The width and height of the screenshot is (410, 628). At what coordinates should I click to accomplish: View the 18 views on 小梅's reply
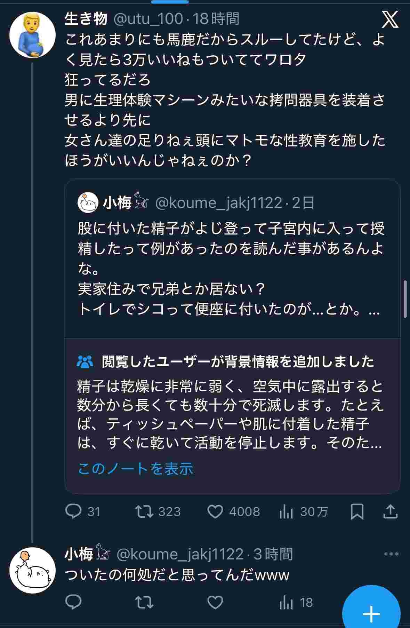[296, 602]
